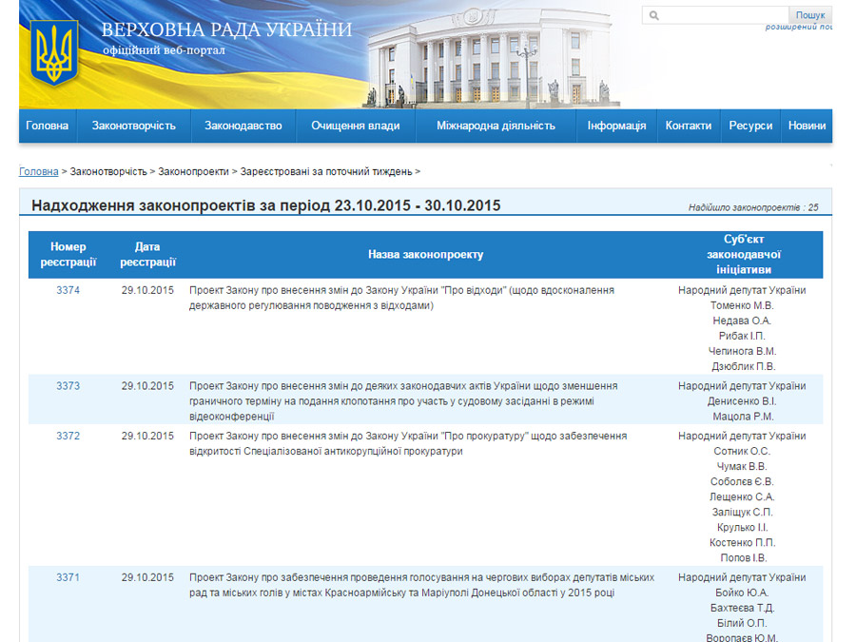Open bill number 3373 link
This screenshot has width=856, height=642.
point(68,386)
